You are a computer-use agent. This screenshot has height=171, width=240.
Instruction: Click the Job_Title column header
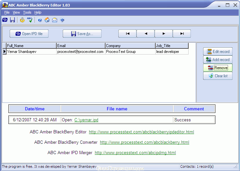click(x=172, y=46)
